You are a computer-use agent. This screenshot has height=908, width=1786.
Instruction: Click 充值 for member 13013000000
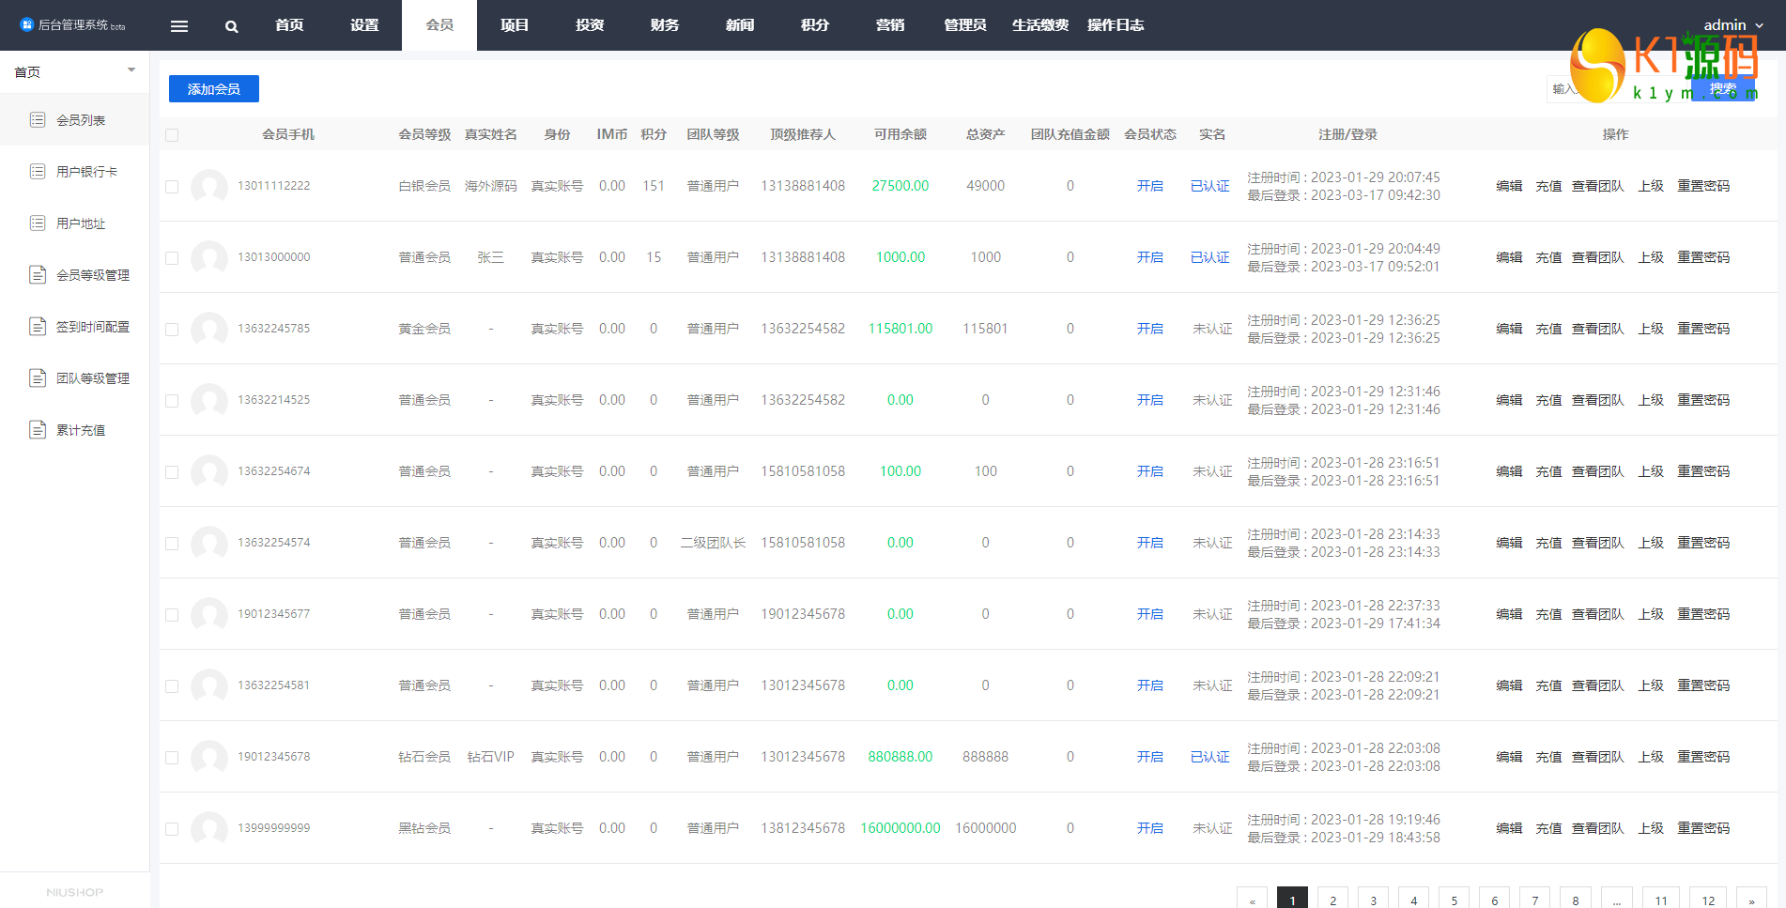click(x=1548, y=257)
